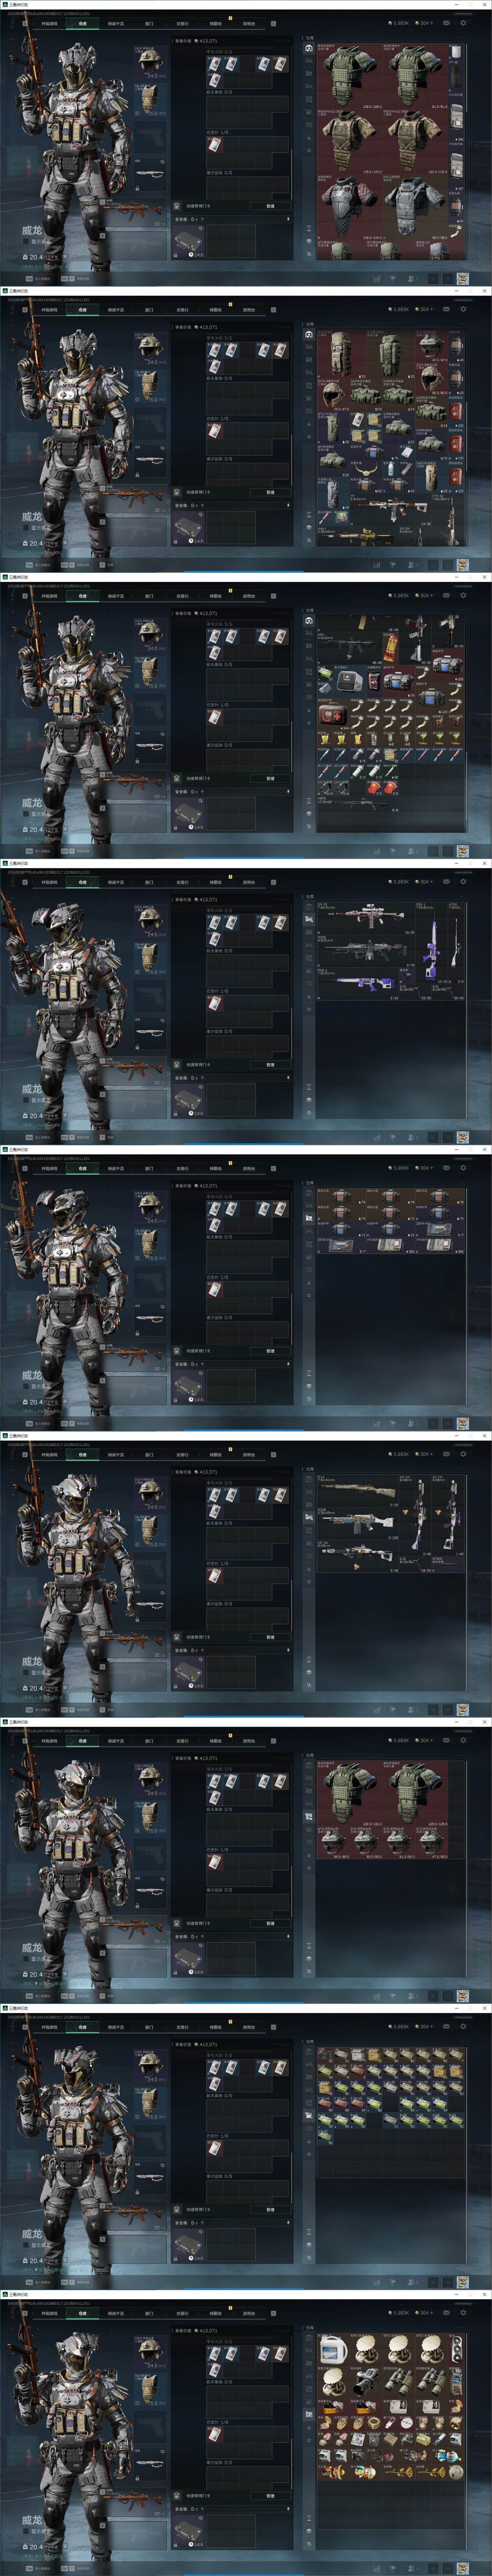Switch to the 交易行 tab in the topmost window
492x2576 pixels.
(182, 23)
